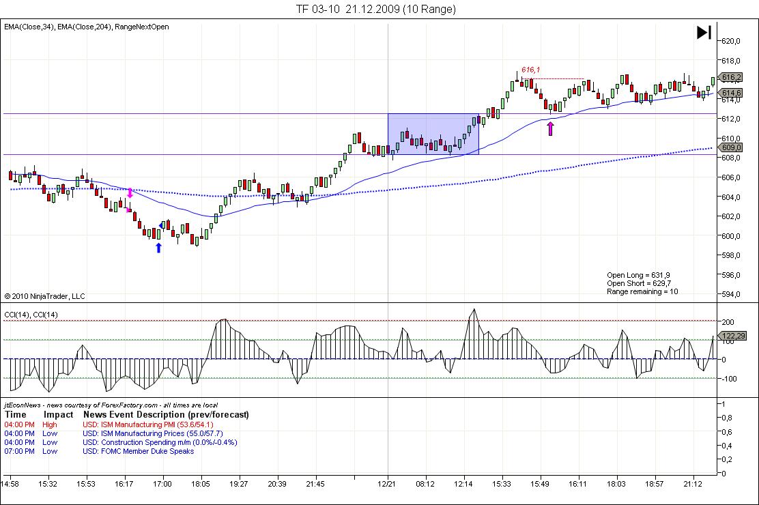The image size is (759, 505).
Task: Click the High impact label
Action: point(49,424)
